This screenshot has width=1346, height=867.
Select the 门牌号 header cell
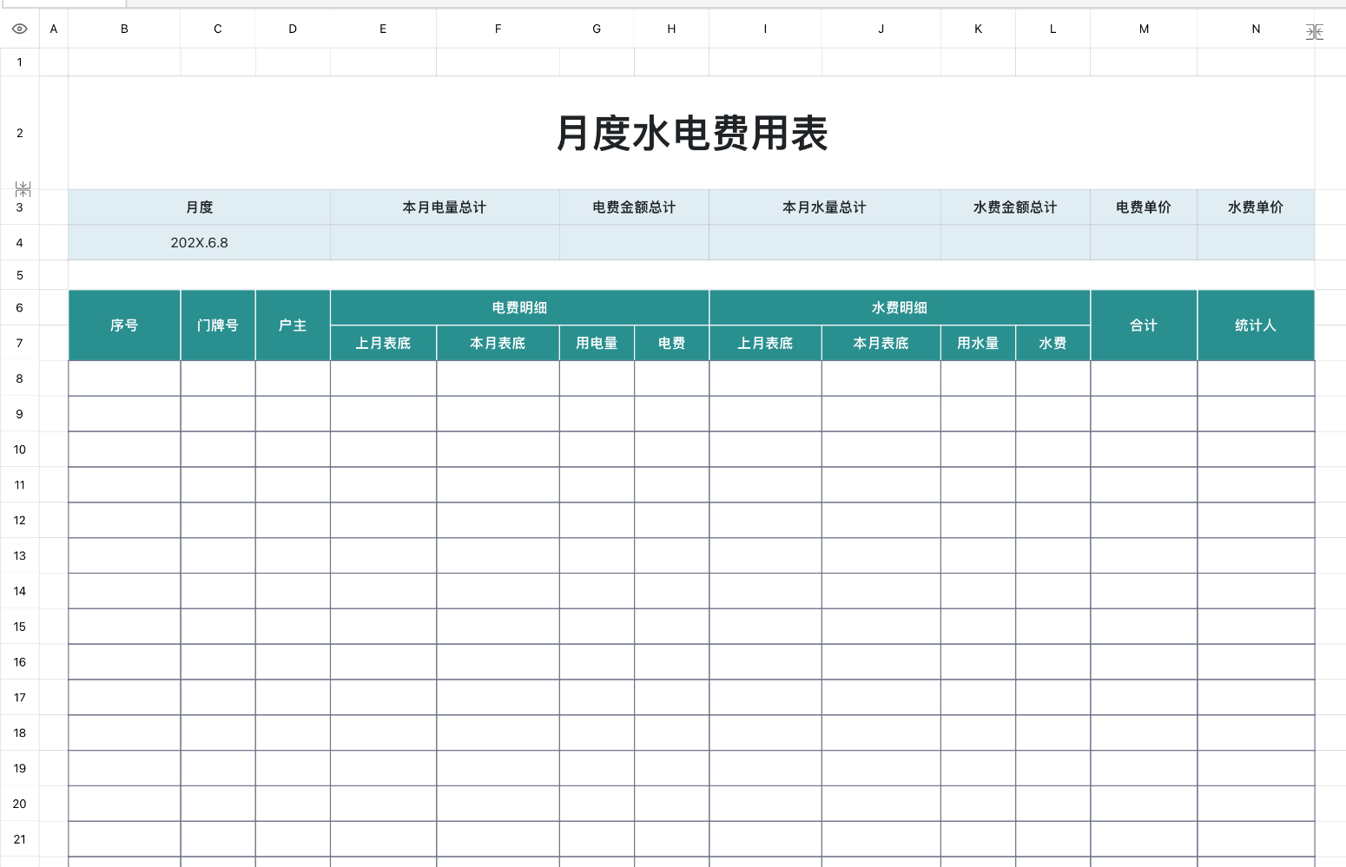pyautogui.click(x=218, y=325)
